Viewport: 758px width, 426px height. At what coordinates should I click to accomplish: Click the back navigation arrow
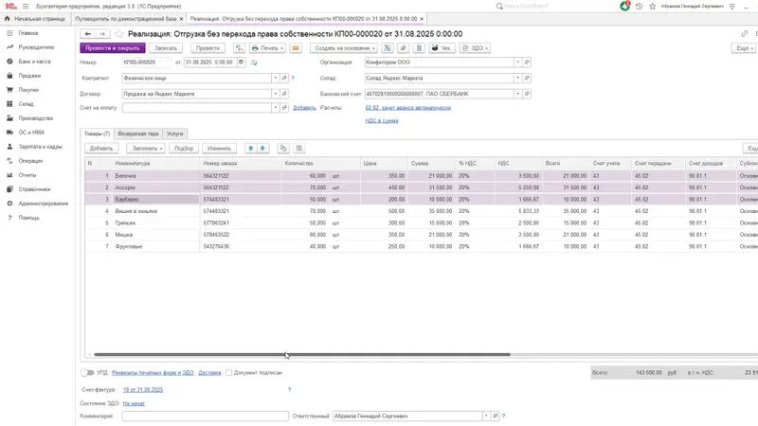click(88, 33)
